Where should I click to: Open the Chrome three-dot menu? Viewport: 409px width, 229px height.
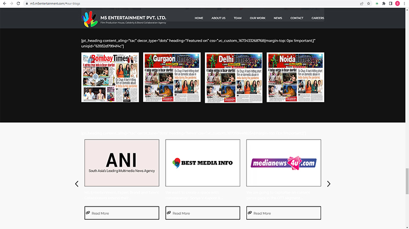pos(404,3)
